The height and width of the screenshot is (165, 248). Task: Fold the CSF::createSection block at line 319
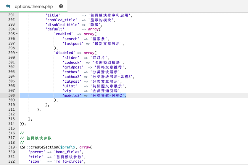click(17, 147)
